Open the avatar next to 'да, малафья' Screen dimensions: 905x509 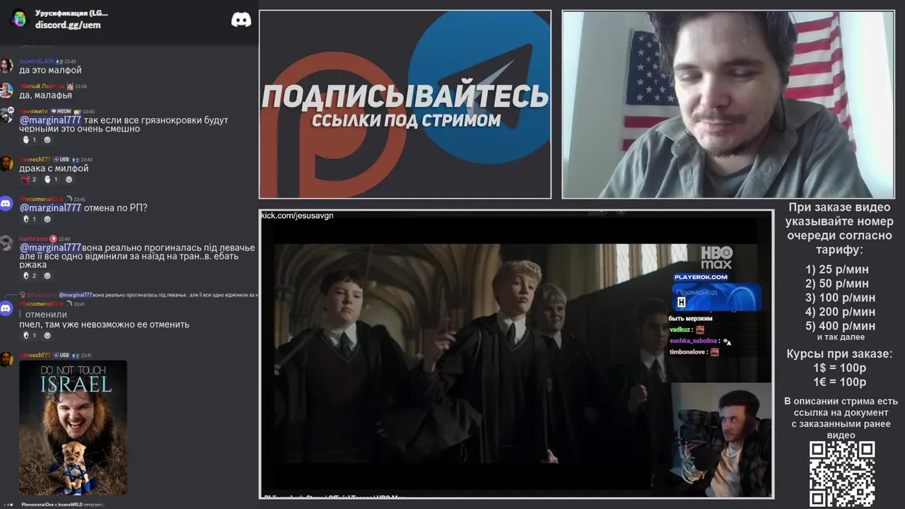6,90
